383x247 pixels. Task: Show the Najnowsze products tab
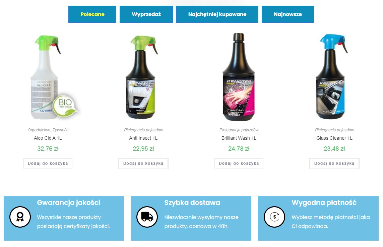coord(288,14)
